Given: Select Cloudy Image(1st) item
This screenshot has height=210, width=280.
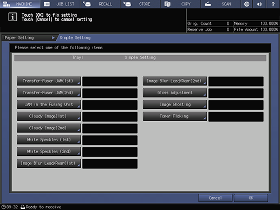Looking at the screenshot, I should (49, 116).
